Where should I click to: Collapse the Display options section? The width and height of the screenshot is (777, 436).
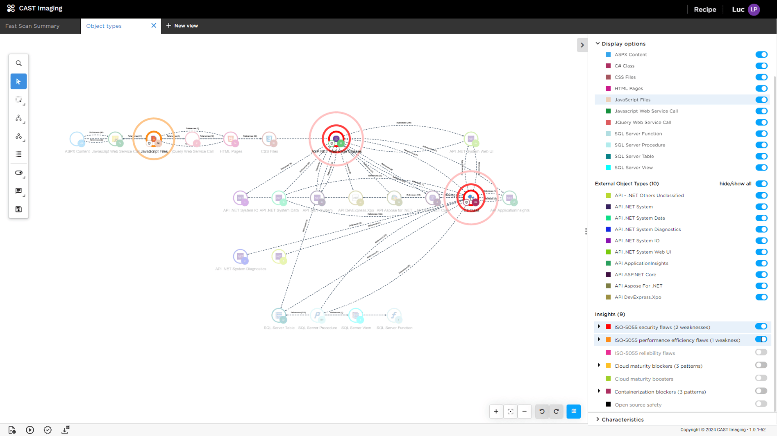(x=598, y=43)
